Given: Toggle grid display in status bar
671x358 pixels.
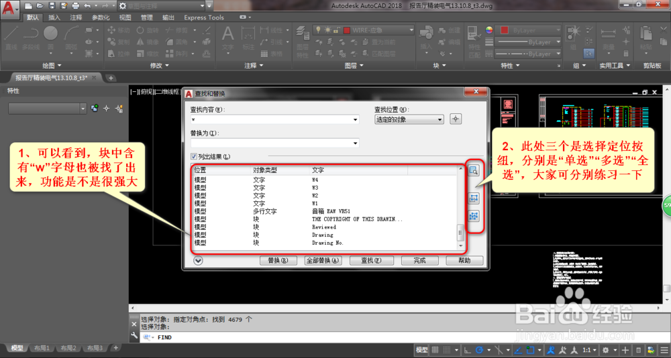Looking at the screenshot, I should [435, 350].
